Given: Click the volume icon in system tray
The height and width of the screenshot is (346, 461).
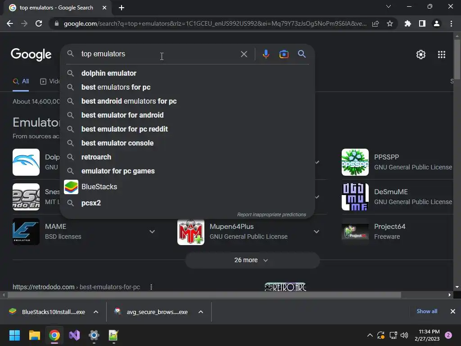Looking at the screenshot, I should [x=405, y=335].
